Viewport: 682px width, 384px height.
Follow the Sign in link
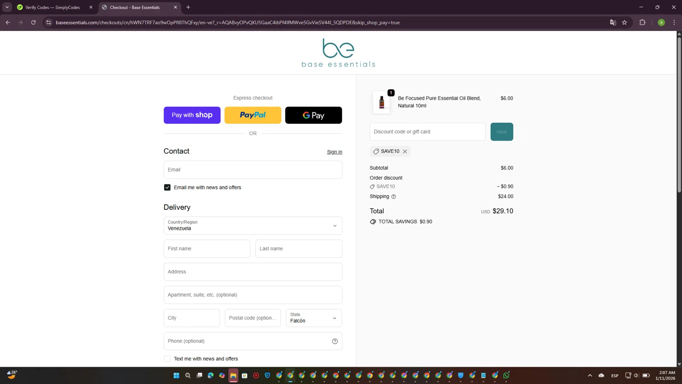(335, 152)
